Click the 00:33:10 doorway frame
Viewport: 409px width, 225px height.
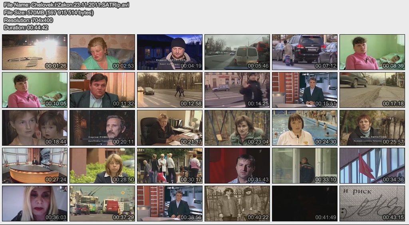pyautogui.click(x=305, y=166)
